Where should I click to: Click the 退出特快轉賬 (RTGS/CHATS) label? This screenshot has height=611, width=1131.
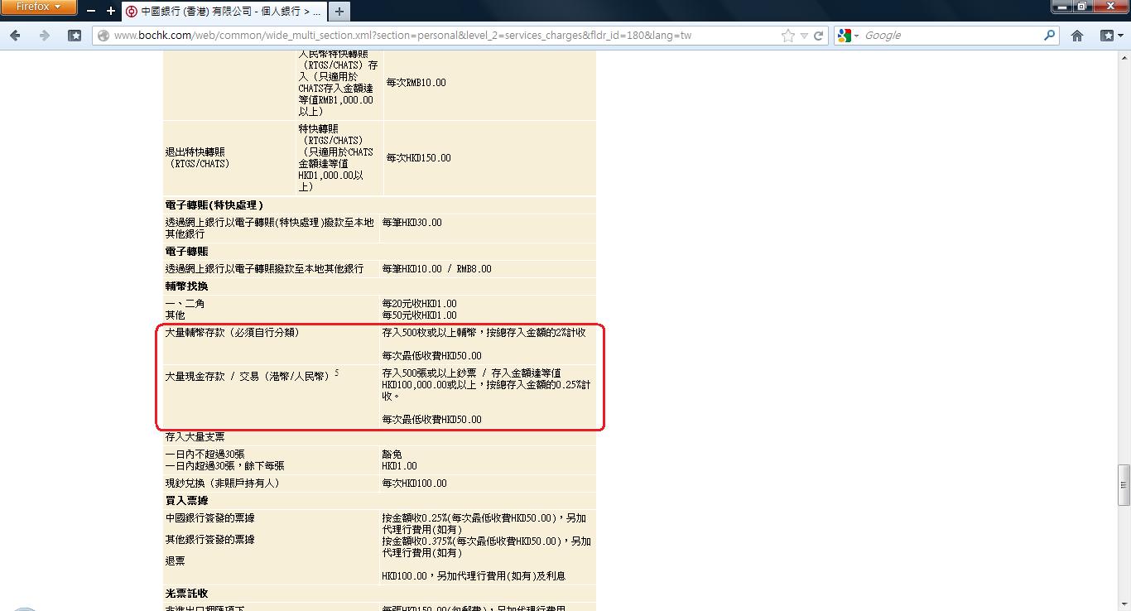(x=197, y=158)
